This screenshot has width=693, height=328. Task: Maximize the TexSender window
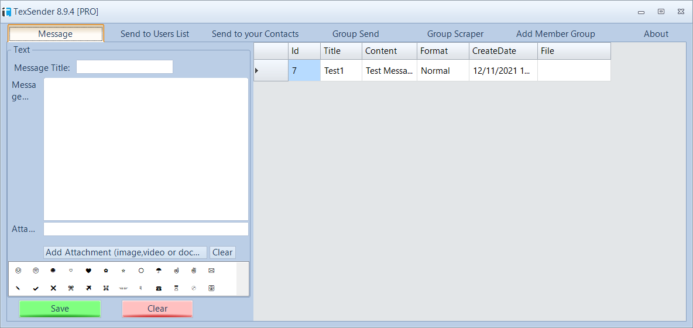coord(661,12)
